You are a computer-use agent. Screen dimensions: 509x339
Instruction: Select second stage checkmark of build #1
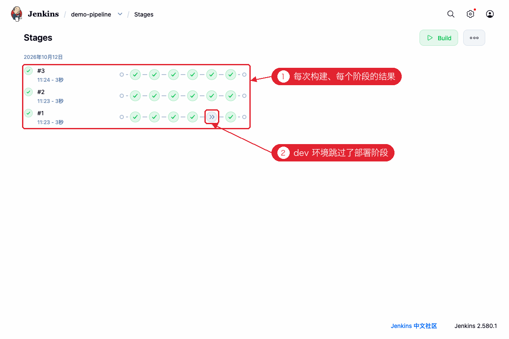154,117
